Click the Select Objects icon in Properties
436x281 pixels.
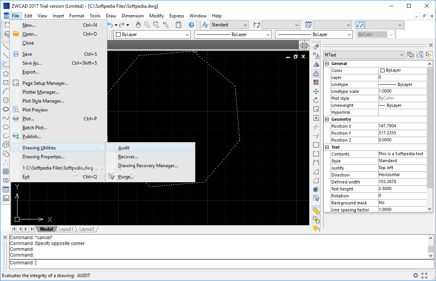pos(420,55)
